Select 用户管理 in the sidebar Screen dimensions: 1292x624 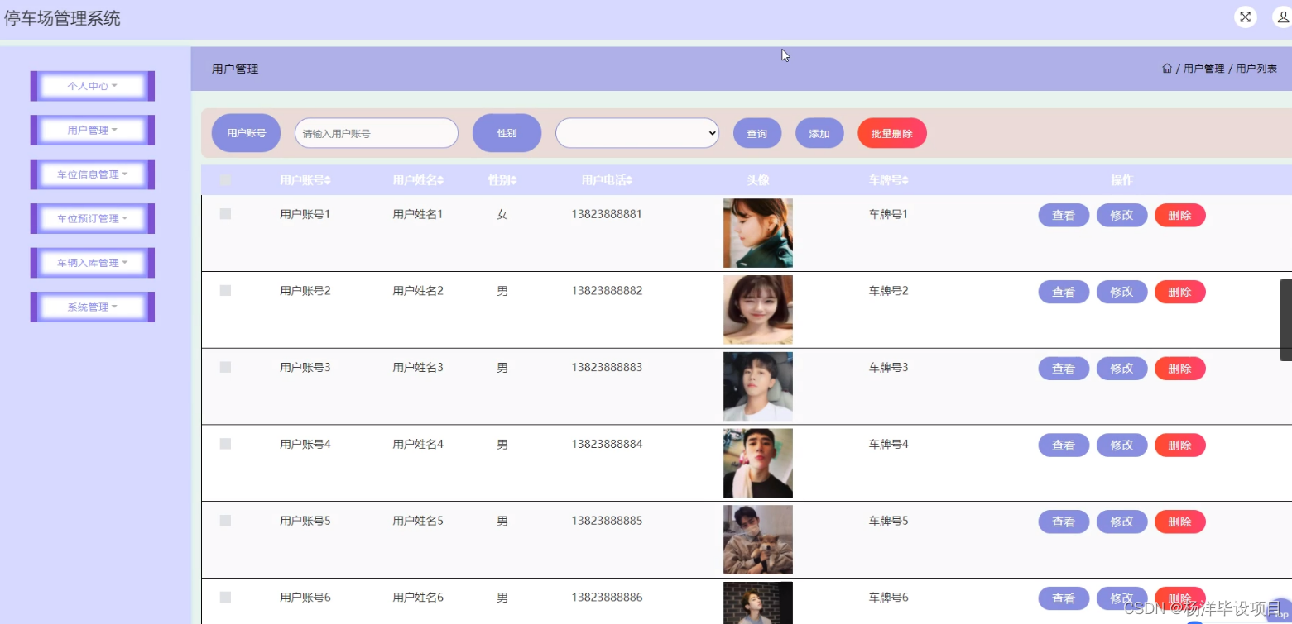click(x=92, y=130)
